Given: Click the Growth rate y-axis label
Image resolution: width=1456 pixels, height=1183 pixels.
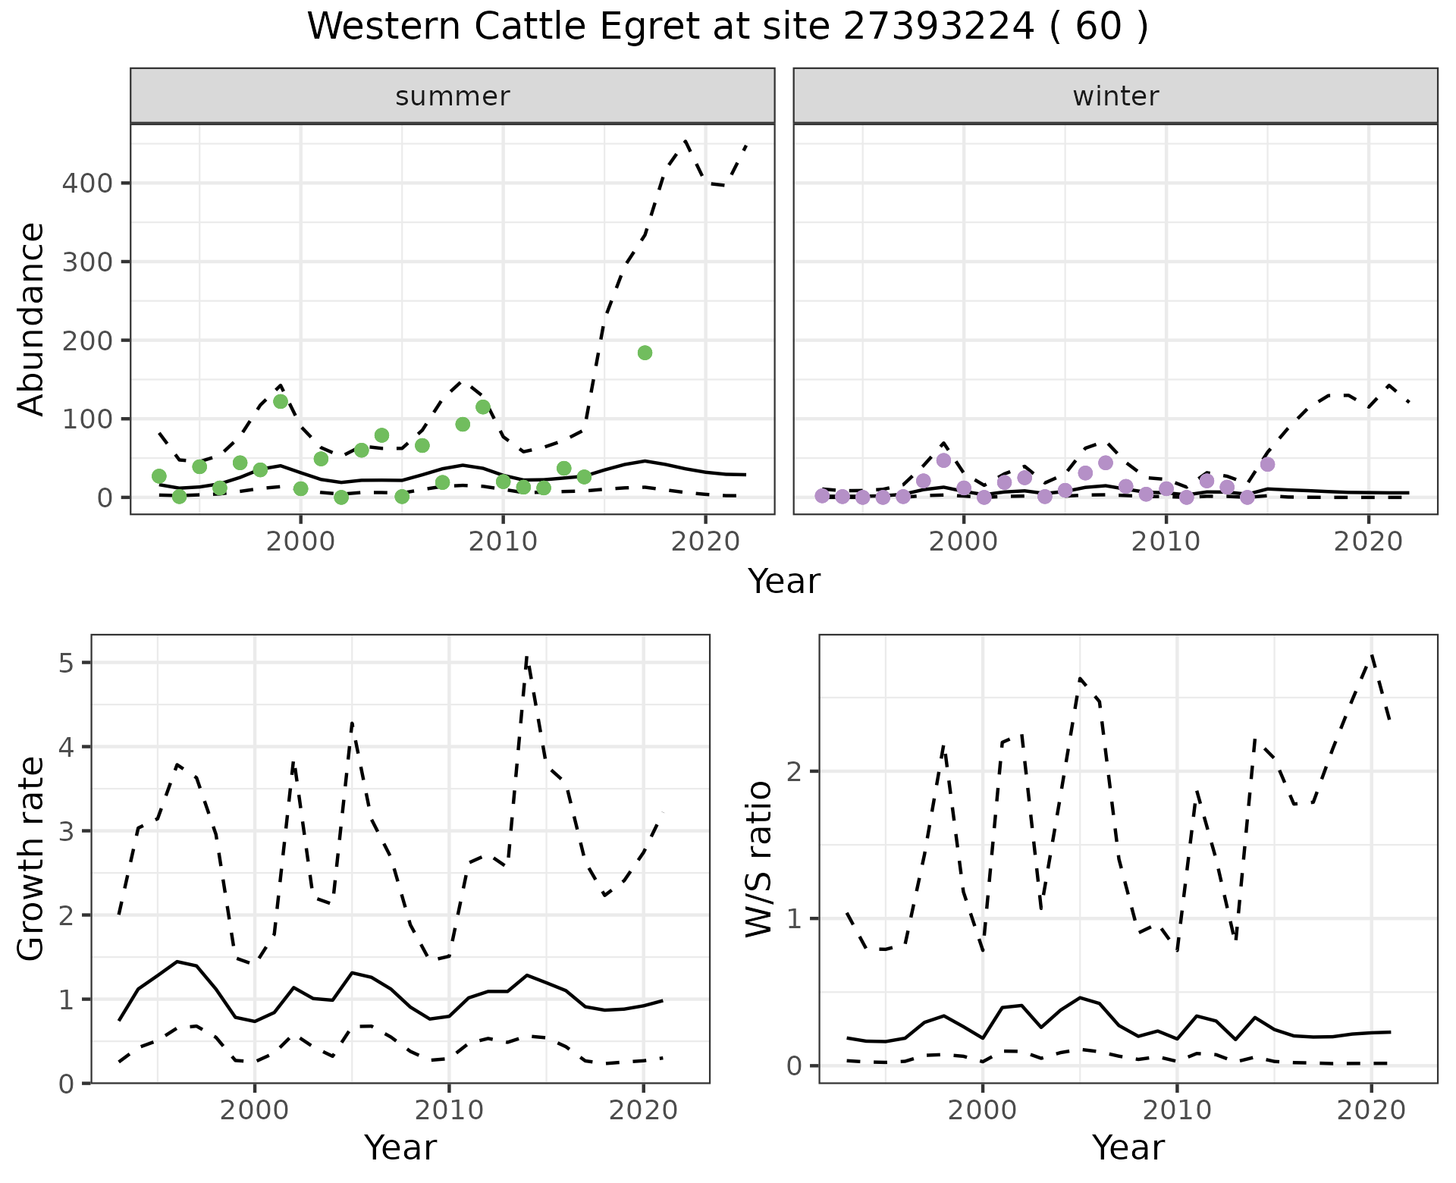Looking at the screenshot, I should click(32, 858).
